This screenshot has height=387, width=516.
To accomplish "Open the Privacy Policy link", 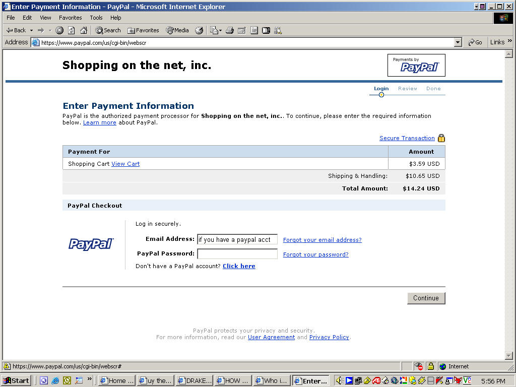I will coord(329,337).
